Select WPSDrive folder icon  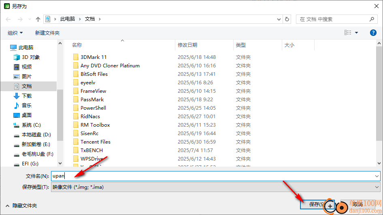pyautogui.click(x=76, y=159)
